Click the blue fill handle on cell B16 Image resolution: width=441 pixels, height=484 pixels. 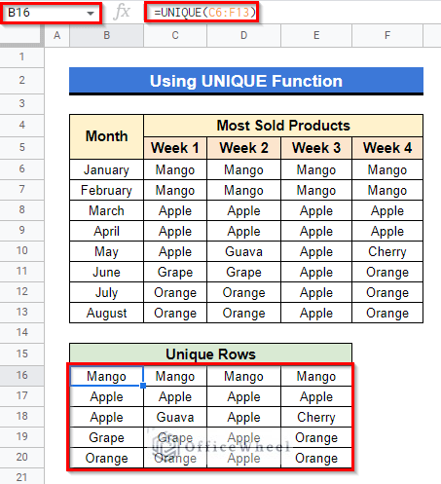point(143,386)
